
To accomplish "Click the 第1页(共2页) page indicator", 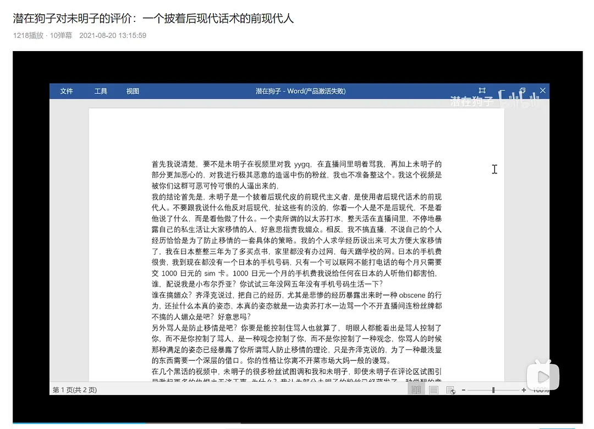I will 75,390.
